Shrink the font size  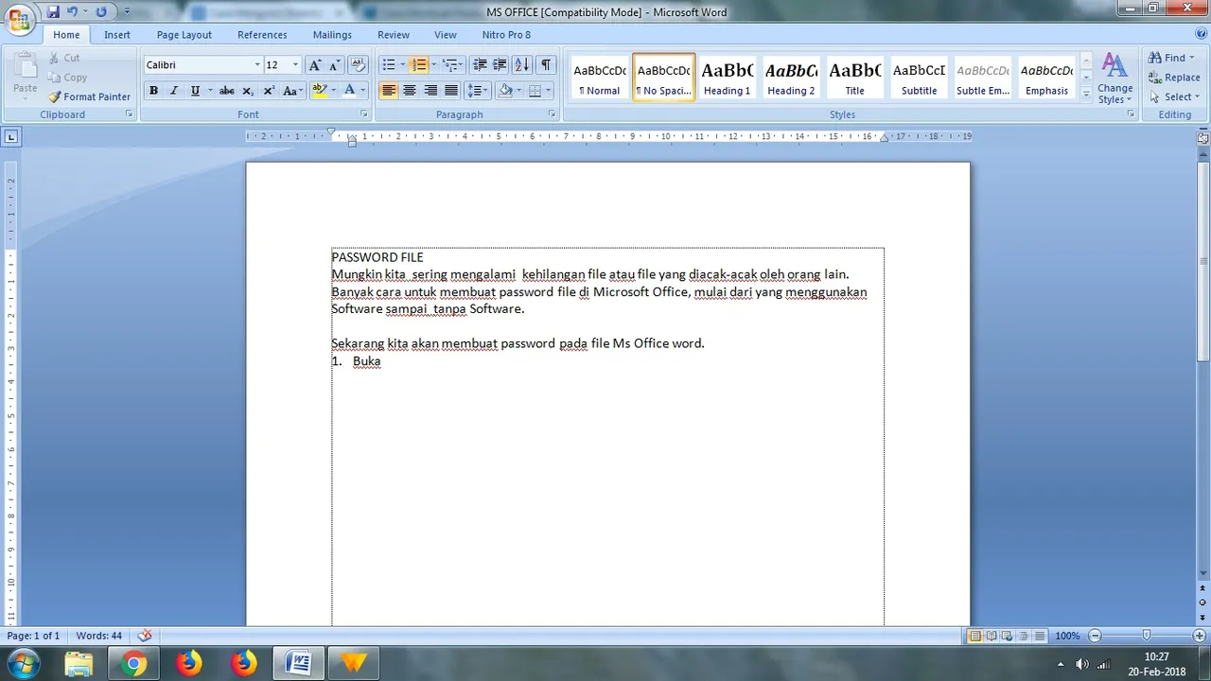334,65
